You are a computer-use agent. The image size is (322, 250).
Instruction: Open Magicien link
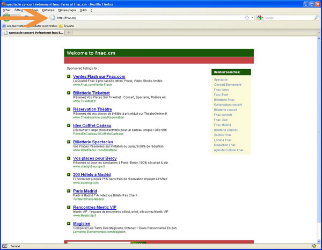[x=82, y=224]
